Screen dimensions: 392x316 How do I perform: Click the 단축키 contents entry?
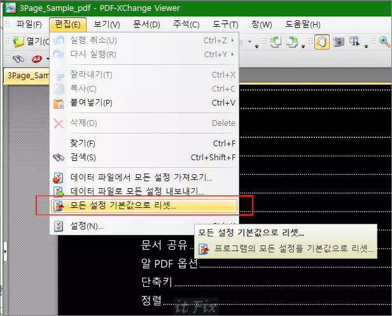click(x=157, y=282)
